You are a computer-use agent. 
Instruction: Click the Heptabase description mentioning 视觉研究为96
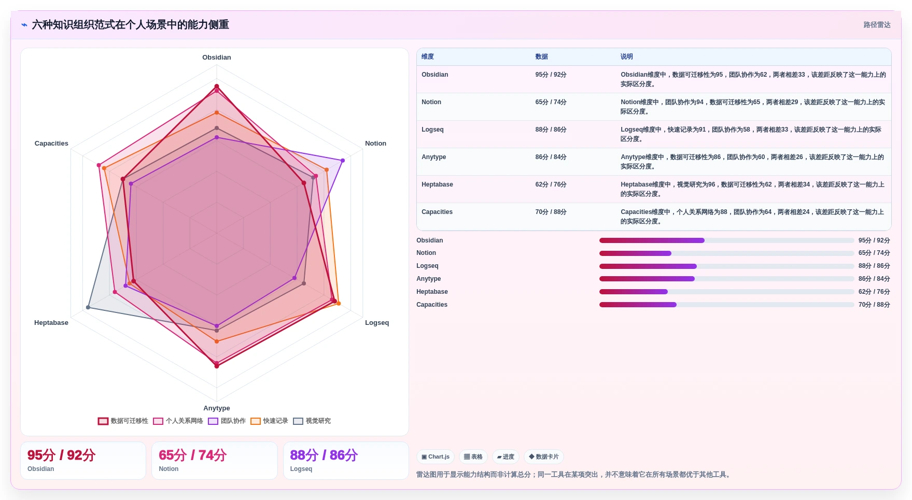pyautogui.click(x=753, y=189)
